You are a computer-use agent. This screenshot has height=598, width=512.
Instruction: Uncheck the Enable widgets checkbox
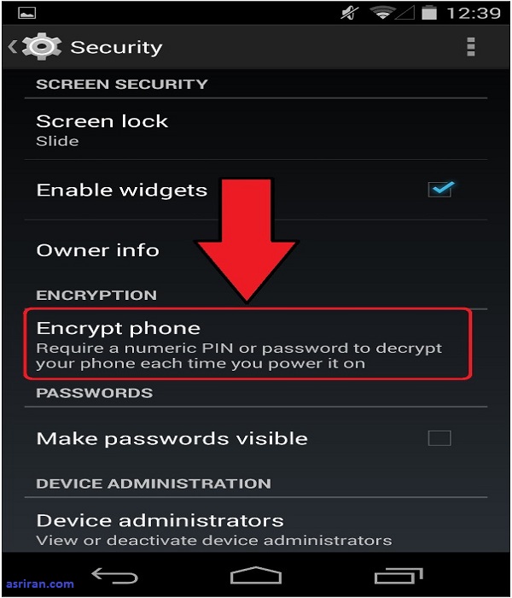pyautogui.click(x=439, y=190)
